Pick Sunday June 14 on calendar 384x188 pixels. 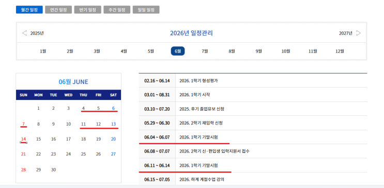23,139
